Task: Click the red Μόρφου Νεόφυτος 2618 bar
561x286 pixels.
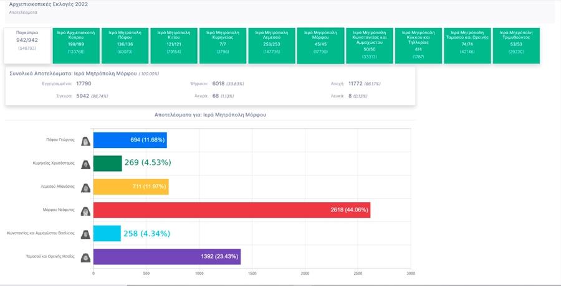Action: point(232,210)
